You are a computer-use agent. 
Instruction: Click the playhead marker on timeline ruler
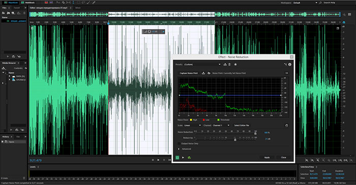pos(108,23)
